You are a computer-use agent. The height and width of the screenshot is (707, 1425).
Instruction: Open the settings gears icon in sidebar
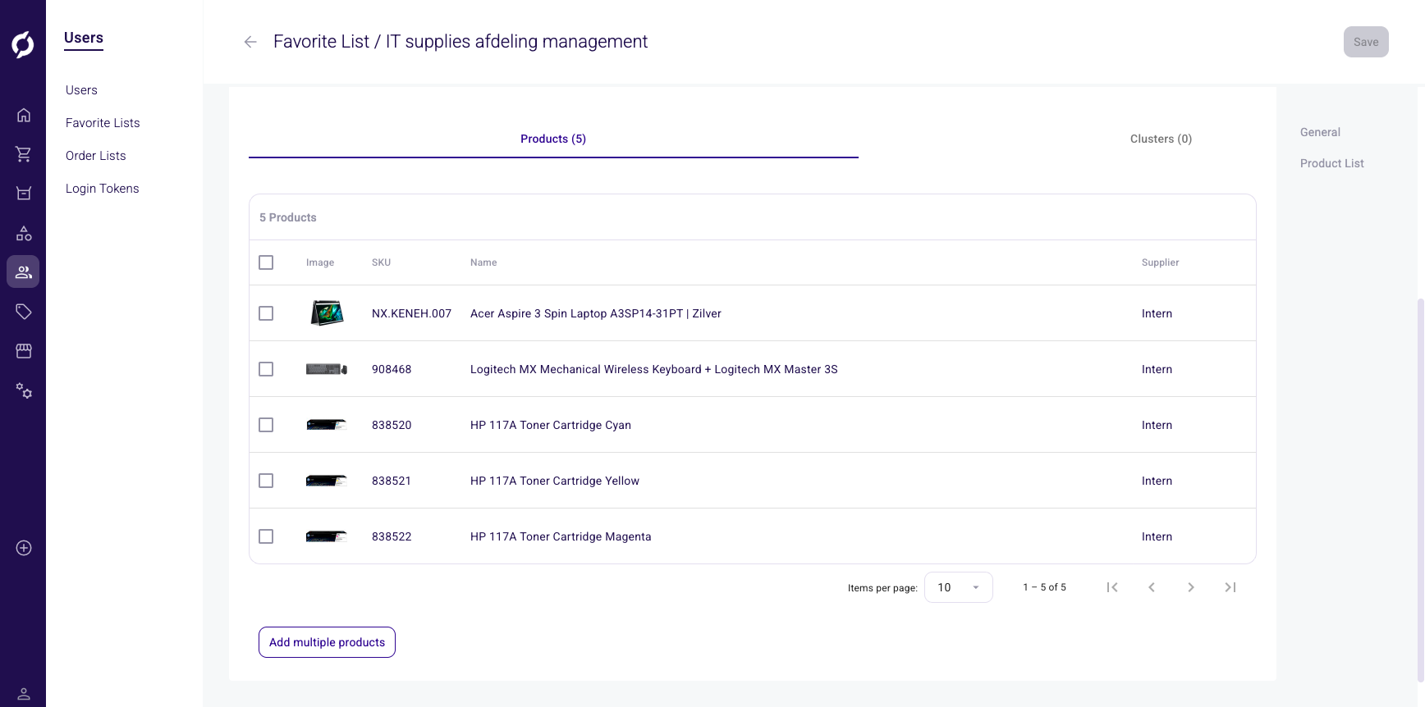[x=24, y=391]
